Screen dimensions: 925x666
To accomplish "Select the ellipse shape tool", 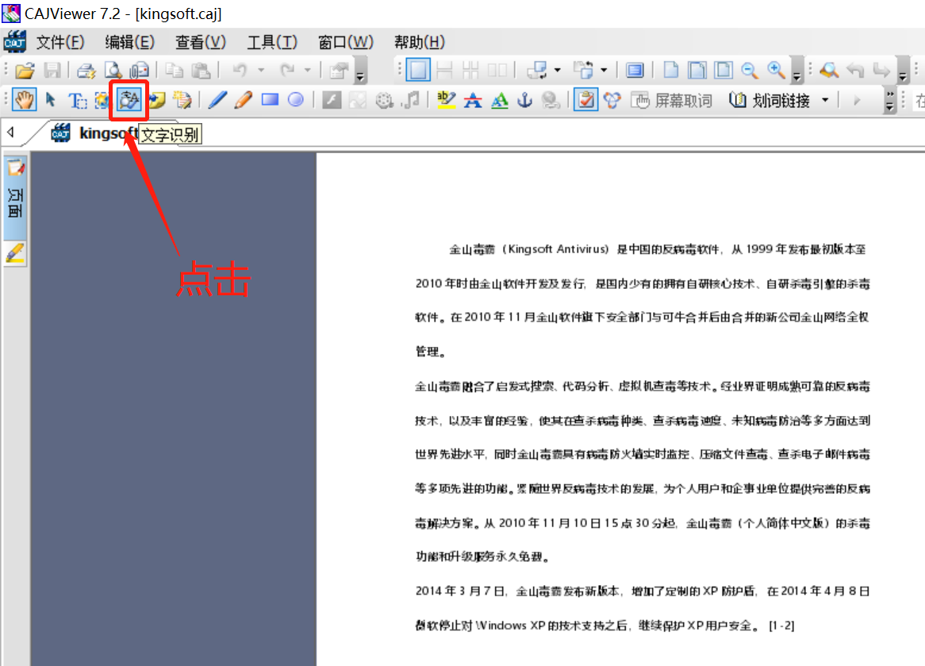I will (296, 100).
